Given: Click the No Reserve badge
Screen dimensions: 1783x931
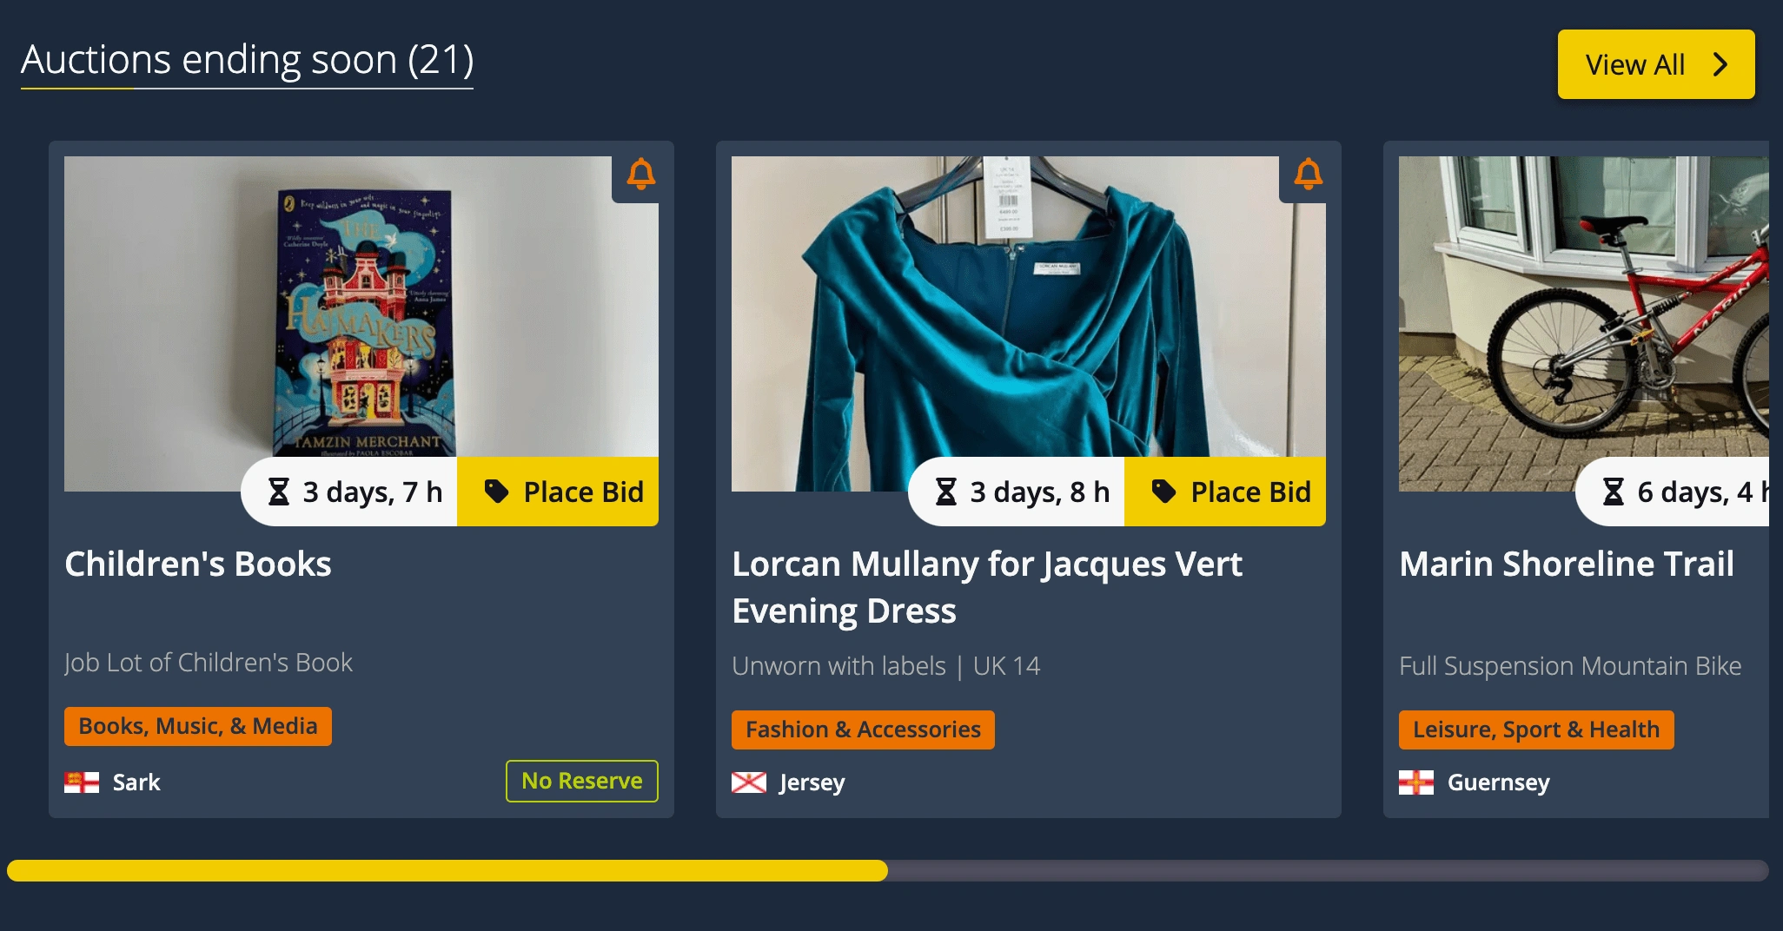Looking at the screenshot, I should click(x=582, y=781).
